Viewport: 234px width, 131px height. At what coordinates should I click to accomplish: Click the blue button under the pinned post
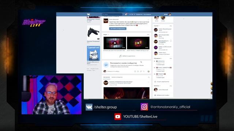click(118, 28)
